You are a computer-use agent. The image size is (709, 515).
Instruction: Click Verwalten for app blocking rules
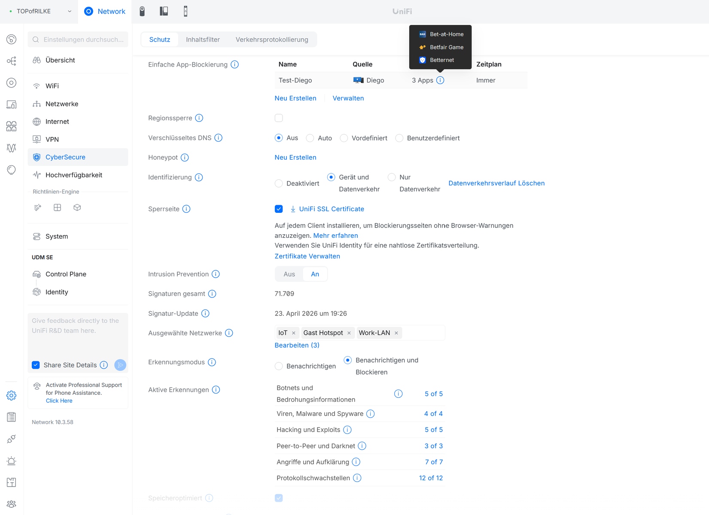[x=348, y=98]
